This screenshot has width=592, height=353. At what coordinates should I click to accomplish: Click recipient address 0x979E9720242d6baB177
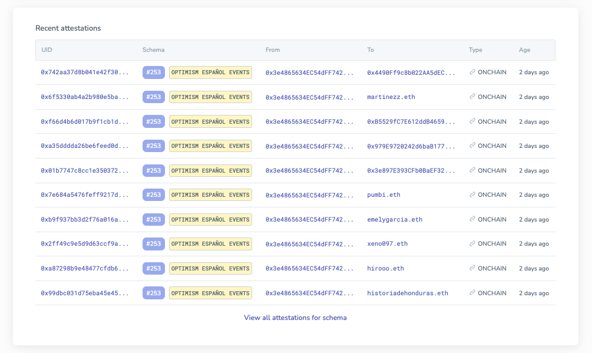(411, 146)
